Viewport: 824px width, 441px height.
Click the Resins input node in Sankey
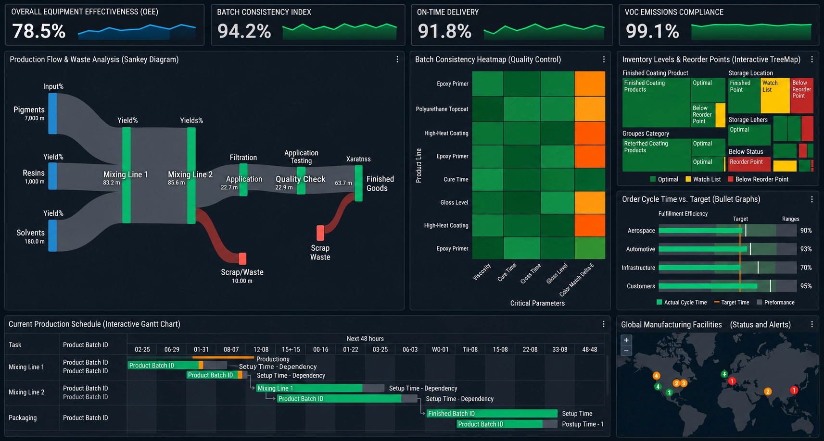pos(52,176)
